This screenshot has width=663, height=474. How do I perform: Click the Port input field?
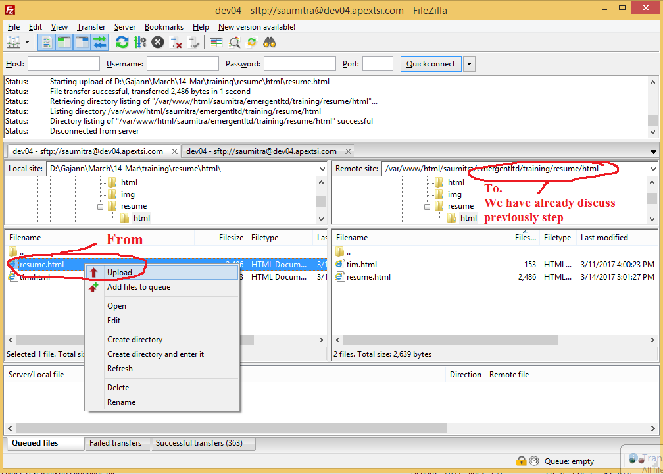click(x=378, y=64)
